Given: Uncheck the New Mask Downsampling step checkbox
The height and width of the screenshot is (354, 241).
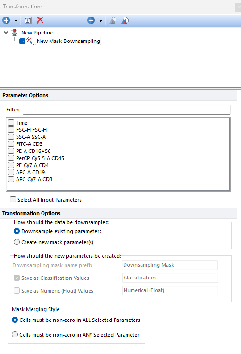Looking at the screenshot, I should click(x=22, y=42).
